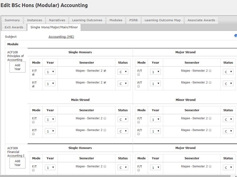The height and width of the screenshot is (177, 237).
Task: Open Status dropdown in ACF108 Single Honours P/T row
Action: point(123,83)
